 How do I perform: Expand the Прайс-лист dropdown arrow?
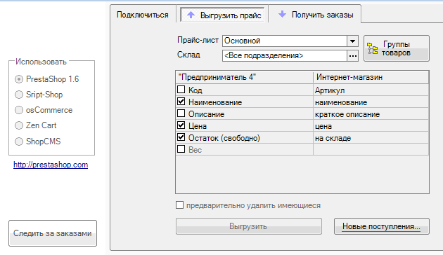352,41
